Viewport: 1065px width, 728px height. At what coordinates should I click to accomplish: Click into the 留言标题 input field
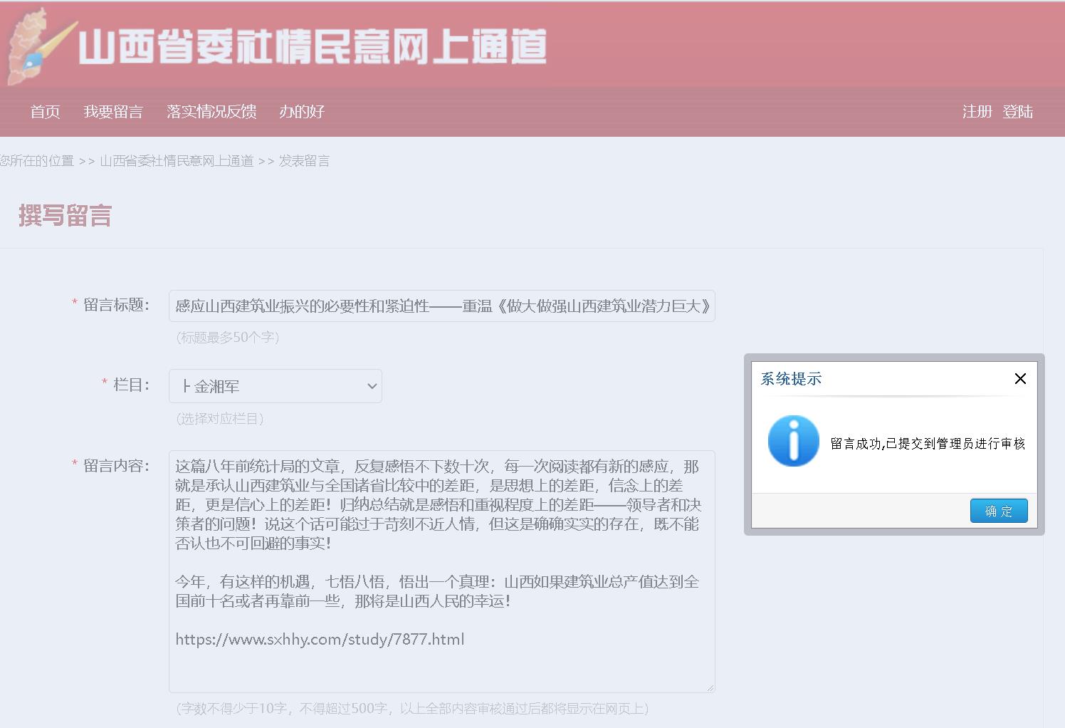[441, 306]
